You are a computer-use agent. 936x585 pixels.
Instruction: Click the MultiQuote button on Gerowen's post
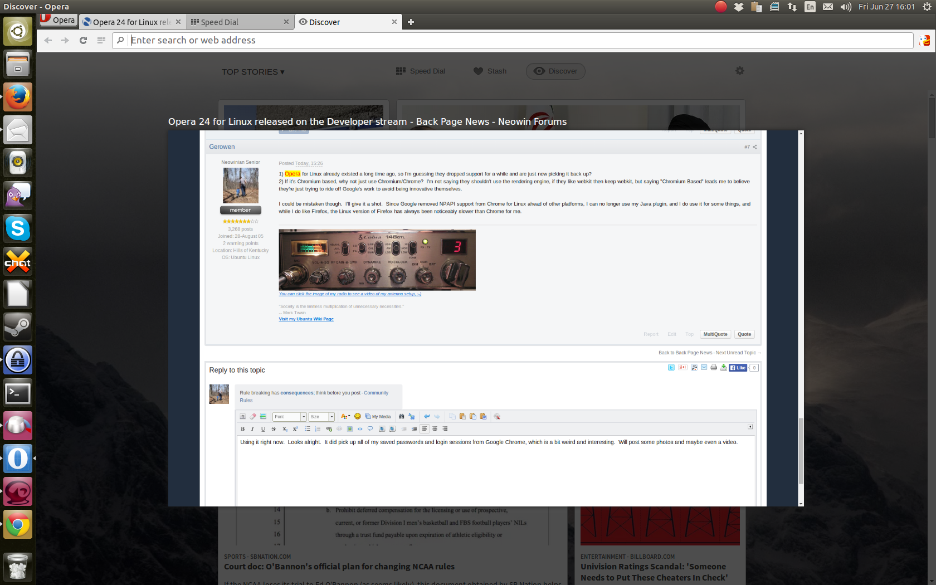(715, 334)
